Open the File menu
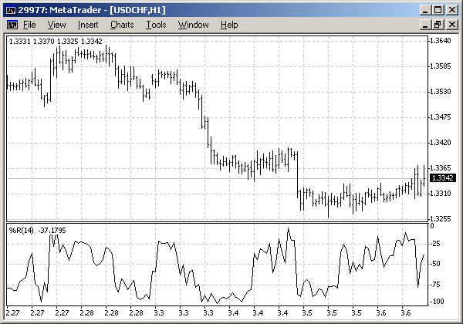 tap(29, 25)
